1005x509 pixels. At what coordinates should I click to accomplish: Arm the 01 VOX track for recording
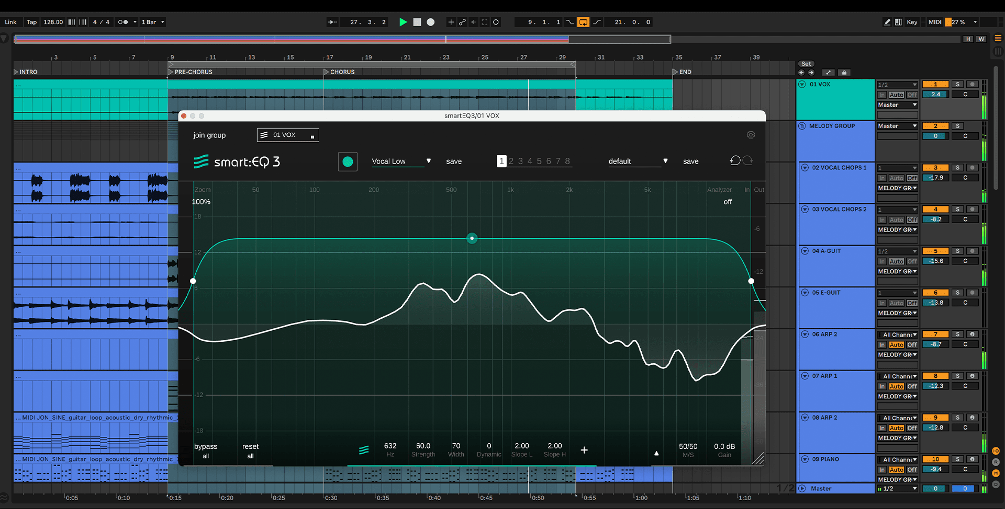pyautogui.click(x=972, y=84)
